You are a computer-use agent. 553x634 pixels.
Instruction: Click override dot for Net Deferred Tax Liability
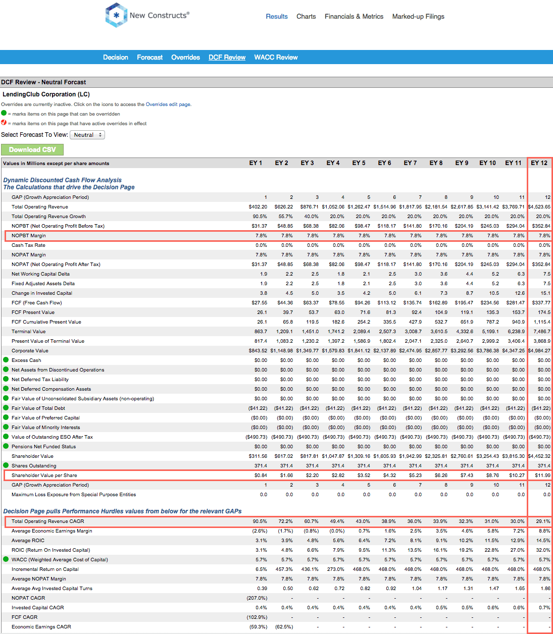6,379
